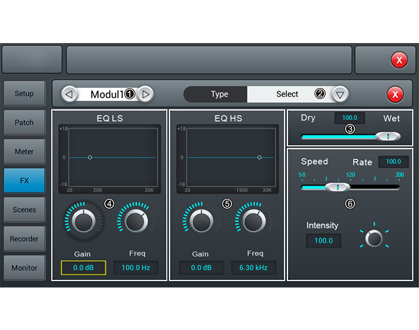Click the Dry/Wet slider handle
Image resolution: width=419 pixels, height=330 pixels.
pos(388,136)
